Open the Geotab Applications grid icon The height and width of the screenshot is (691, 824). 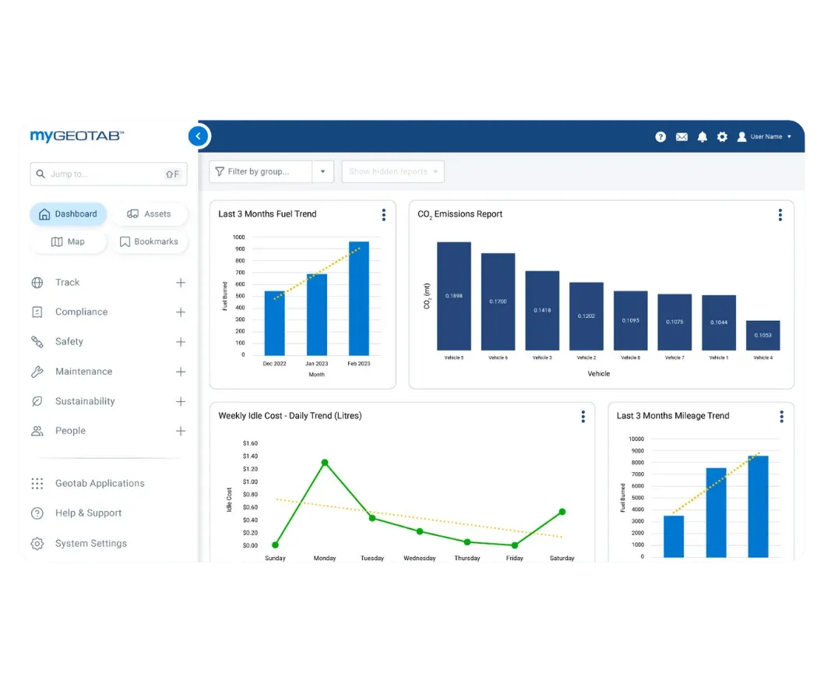[x=37, y=483]
